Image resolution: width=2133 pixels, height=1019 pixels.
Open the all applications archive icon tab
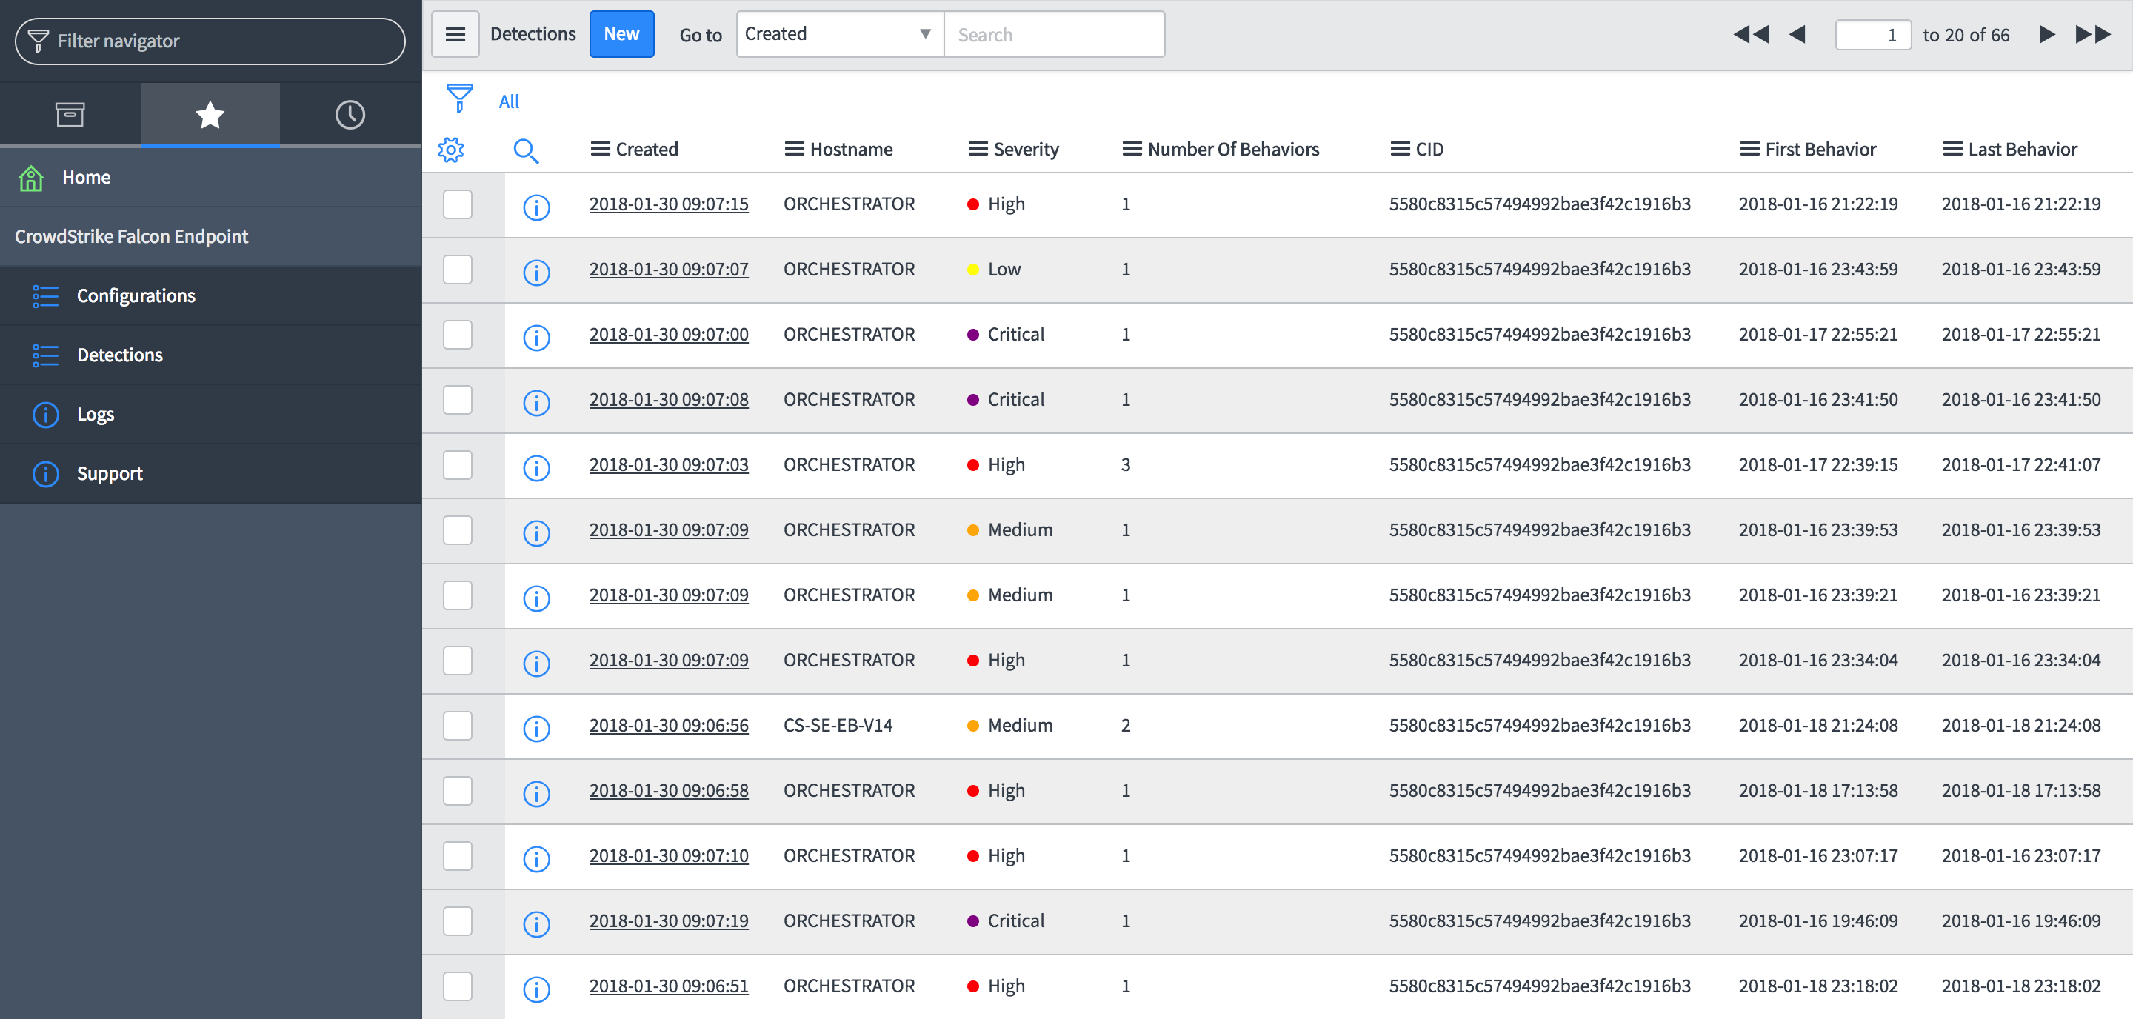(x=70, y=114)
